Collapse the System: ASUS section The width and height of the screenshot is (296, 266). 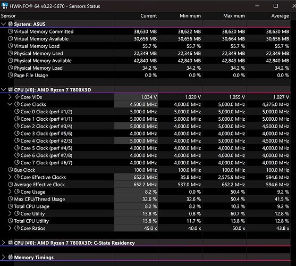[x=3, y=24]
